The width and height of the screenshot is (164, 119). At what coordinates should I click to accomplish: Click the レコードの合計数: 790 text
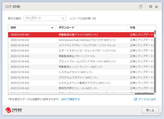(x=83, y=19)
